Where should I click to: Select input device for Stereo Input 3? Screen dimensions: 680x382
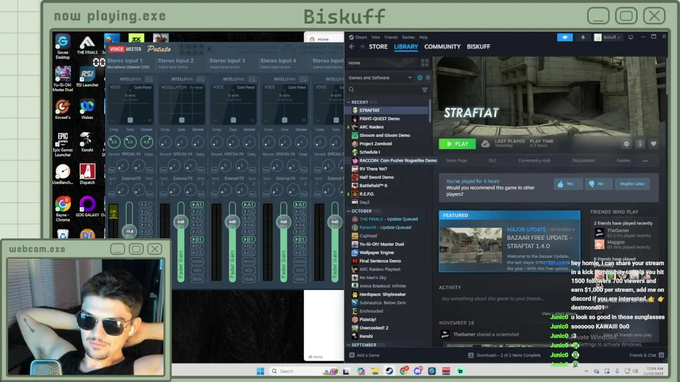pos(227,67)
